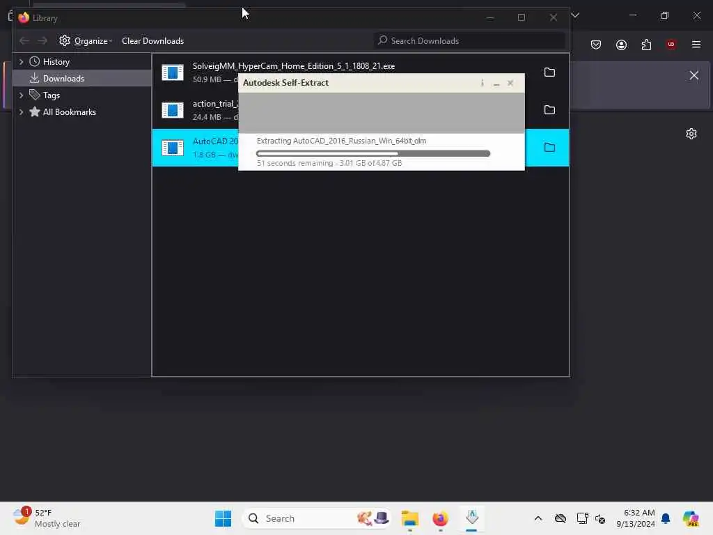
Task: Click the action_trial file icon
Action: click(x=173, y=109)
